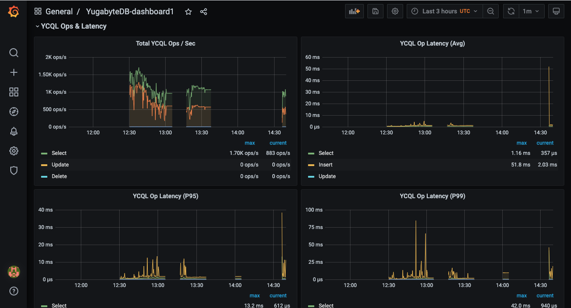
Task: Toggle the Insert series in YCQL Op Latency
Action: click(325, 165)
